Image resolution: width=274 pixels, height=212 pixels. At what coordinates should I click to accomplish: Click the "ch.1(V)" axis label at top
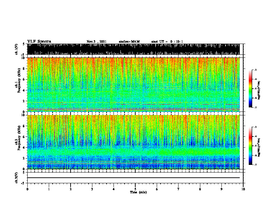[x=17, y=49]
